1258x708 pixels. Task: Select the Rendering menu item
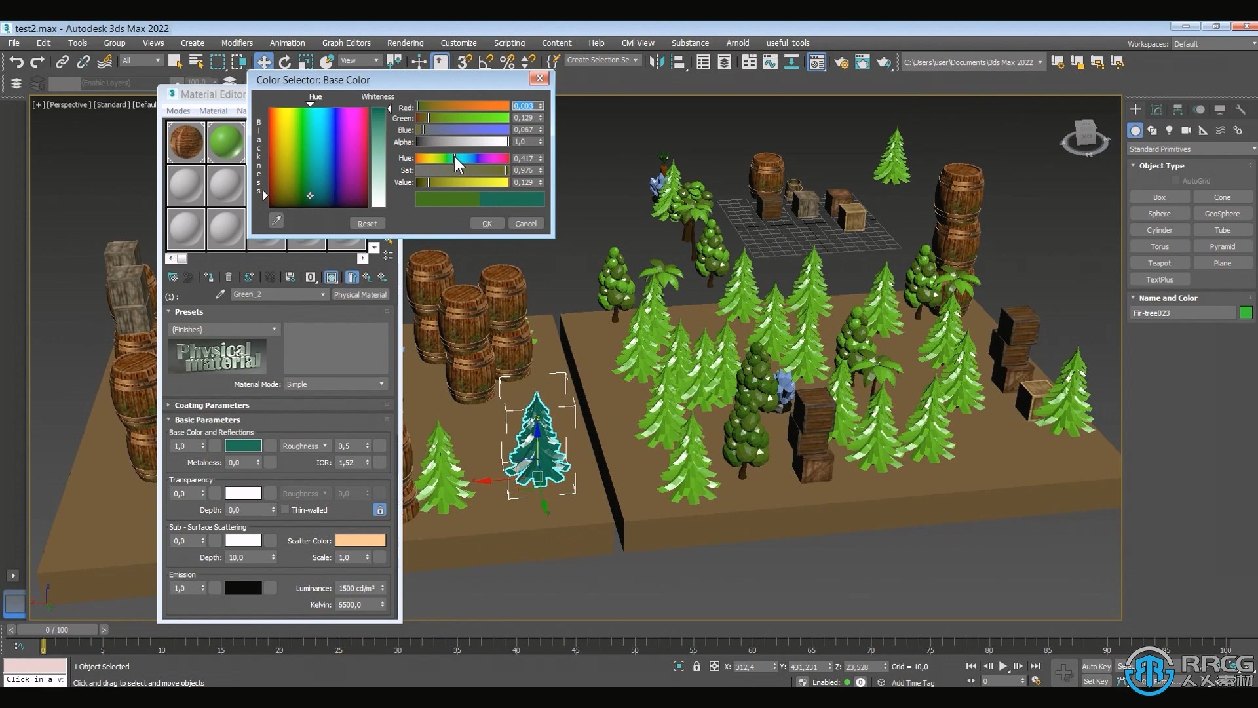[404, 41]
